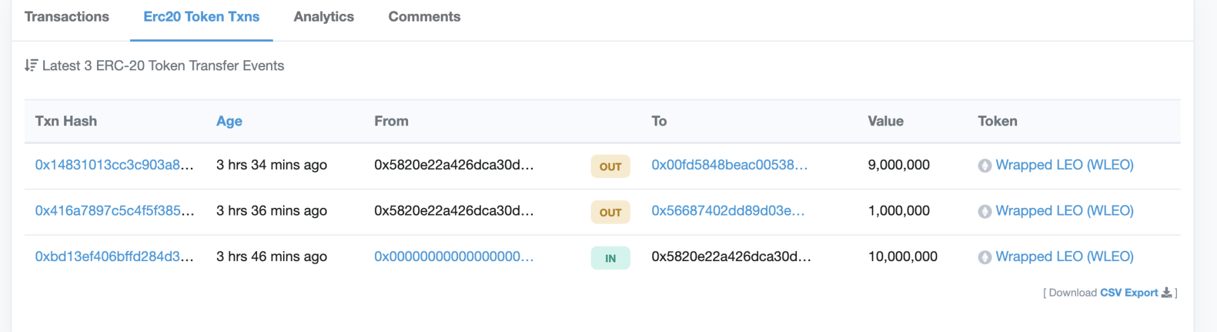Open transaction hash 0x14831013cc3c903a8
The width and height of the screenshot is (1217, 332).
click(114, 165)
